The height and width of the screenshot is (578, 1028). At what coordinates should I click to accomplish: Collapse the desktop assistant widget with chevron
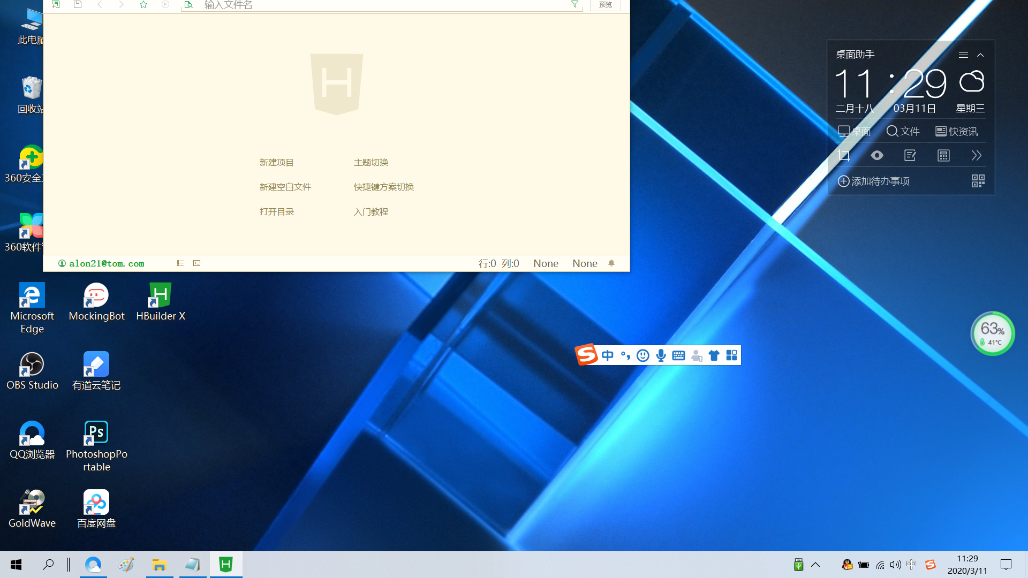[x=980, y=55]
